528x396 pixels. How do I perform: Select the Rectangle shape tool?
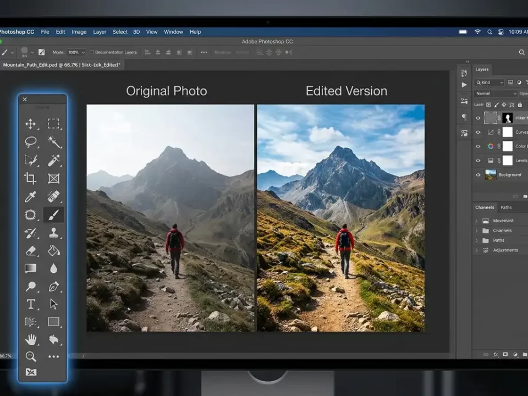[53, 322]
